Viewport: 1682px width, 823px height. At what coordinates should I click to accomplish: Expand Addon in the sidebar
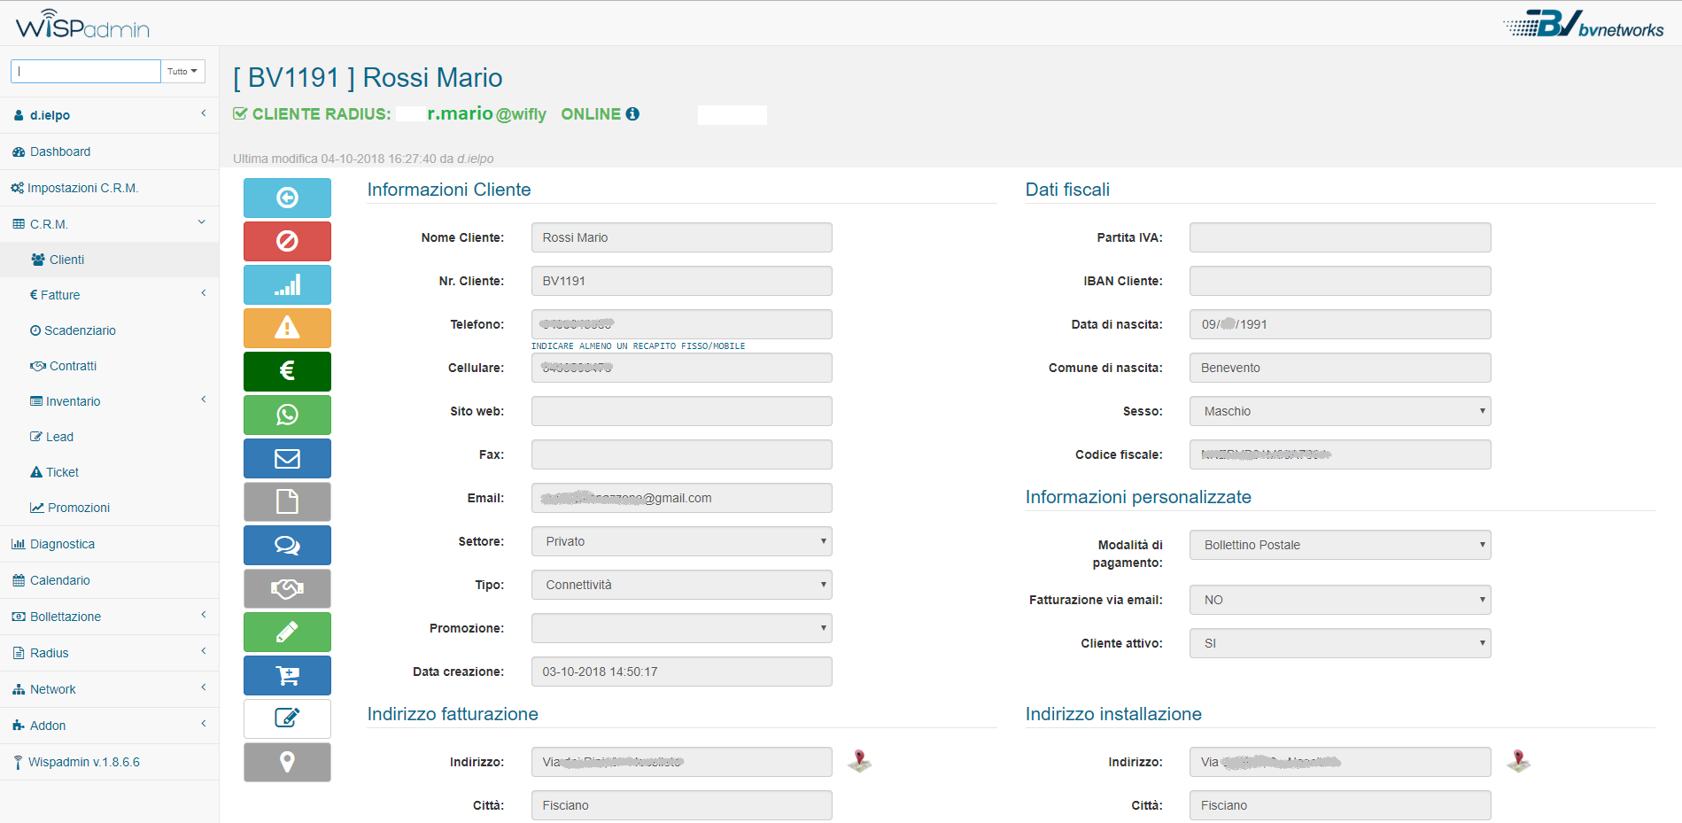(x=109, y=726)
